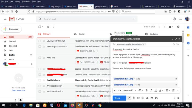Undo icon in formatting toolbar

[115, 90]
